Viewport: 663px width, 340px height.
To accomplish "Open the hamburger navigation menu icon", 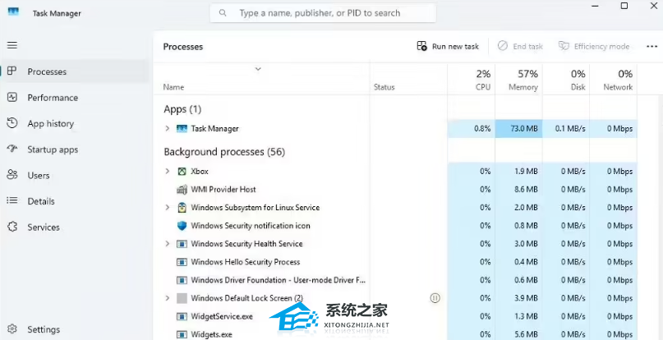I will click(12, 45).
